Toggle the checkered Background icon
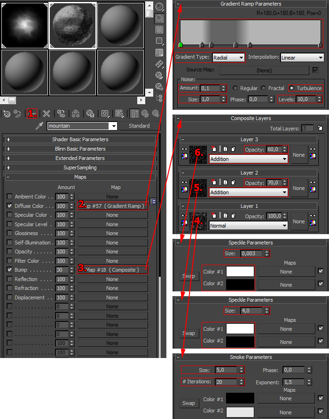The height and width of the screenshot is (419, 329). [159, 30]
